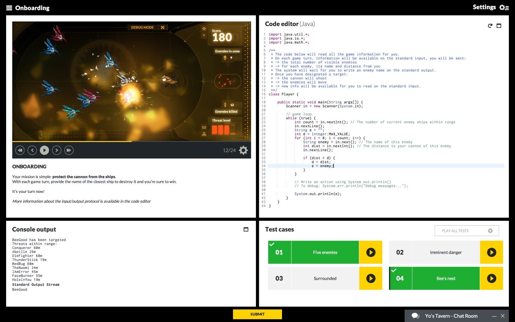Open the Onboarding hamburger menu
Image resolution: width=515 pixels, height=322 pixels.
(x=9, y=8)
